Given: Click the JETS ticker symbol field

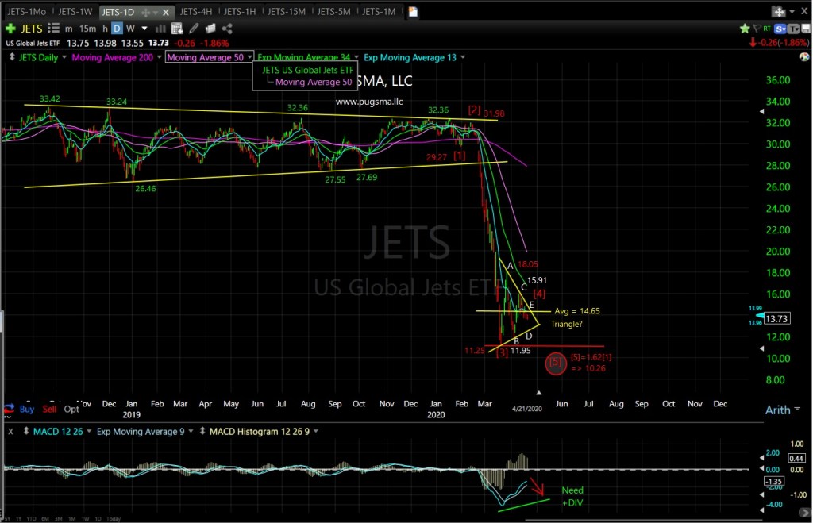Looking at the screenshot, I should tap(32, 29).
